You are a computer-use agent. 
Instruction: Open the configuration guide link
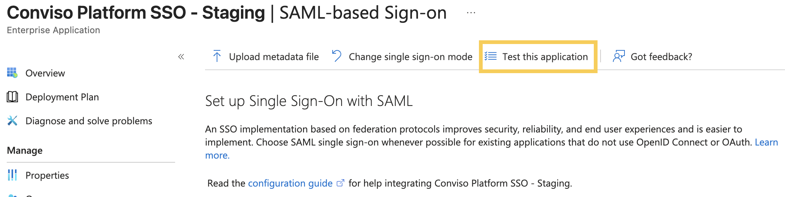[290, 183]
